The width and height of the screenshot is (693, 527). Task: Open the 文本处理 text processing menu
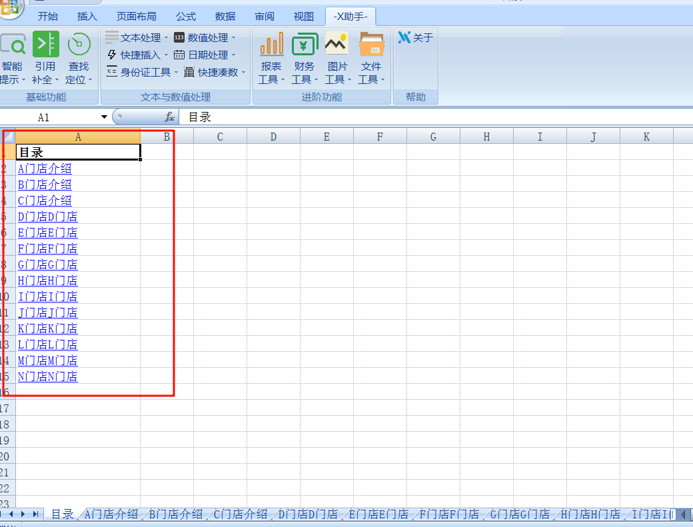pyautogui.click(x=137, y=37)
